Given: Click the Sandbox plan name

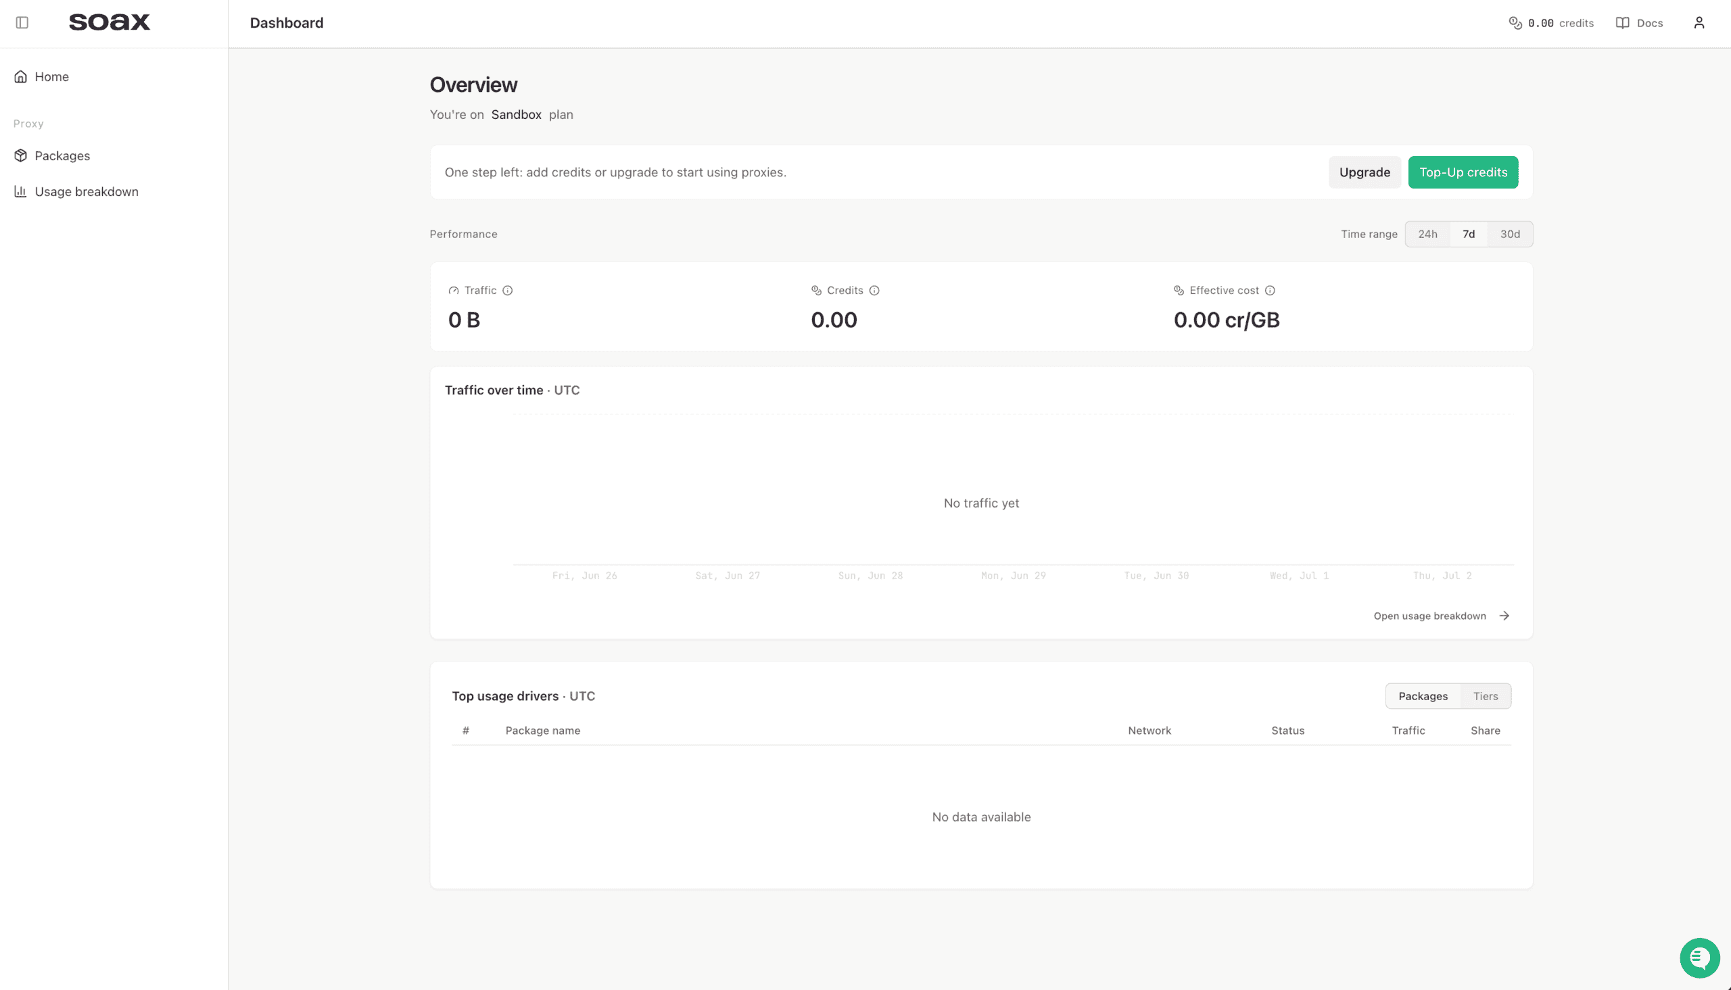Looking at the screenshot, I should coord(516,115).
